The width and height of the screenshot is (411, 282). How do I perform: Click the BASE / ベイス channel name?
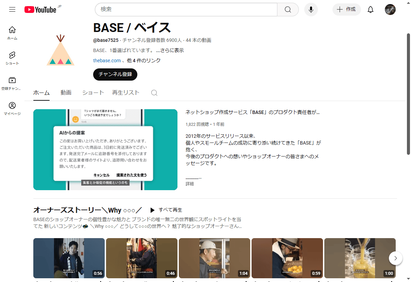(x=132, y=28)
